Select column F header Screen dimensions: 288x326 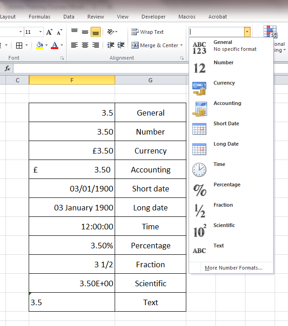(72, 80)
